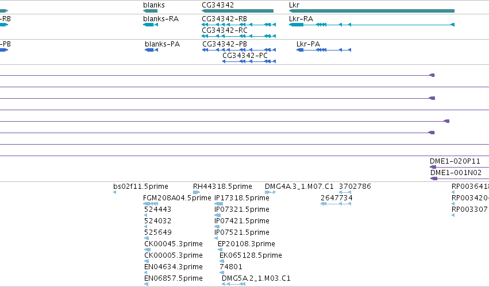Select feature 3702786
Screen dimensions: 489x287
tap(355, 187)
